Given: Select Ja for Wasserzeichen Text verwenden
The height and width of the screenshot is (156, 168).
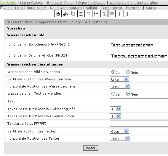Looking at the screenshot, I should tap(113, 94).
